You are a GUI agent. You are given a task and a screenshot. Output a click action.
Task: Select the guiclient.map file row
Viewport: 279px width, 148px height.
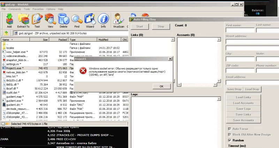pyautogui.click(x=65, y=97)
